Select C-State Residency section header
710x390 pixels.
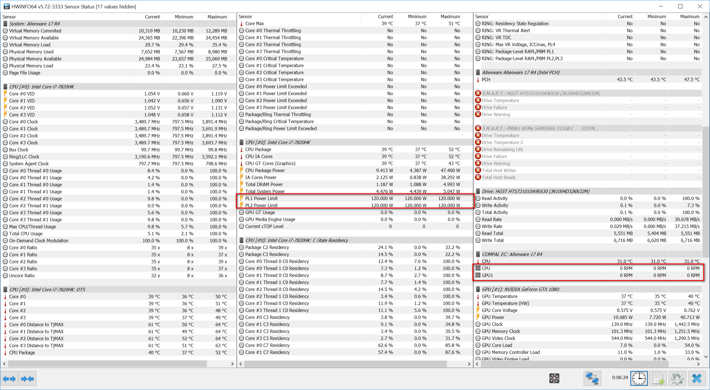coord(355,240)
